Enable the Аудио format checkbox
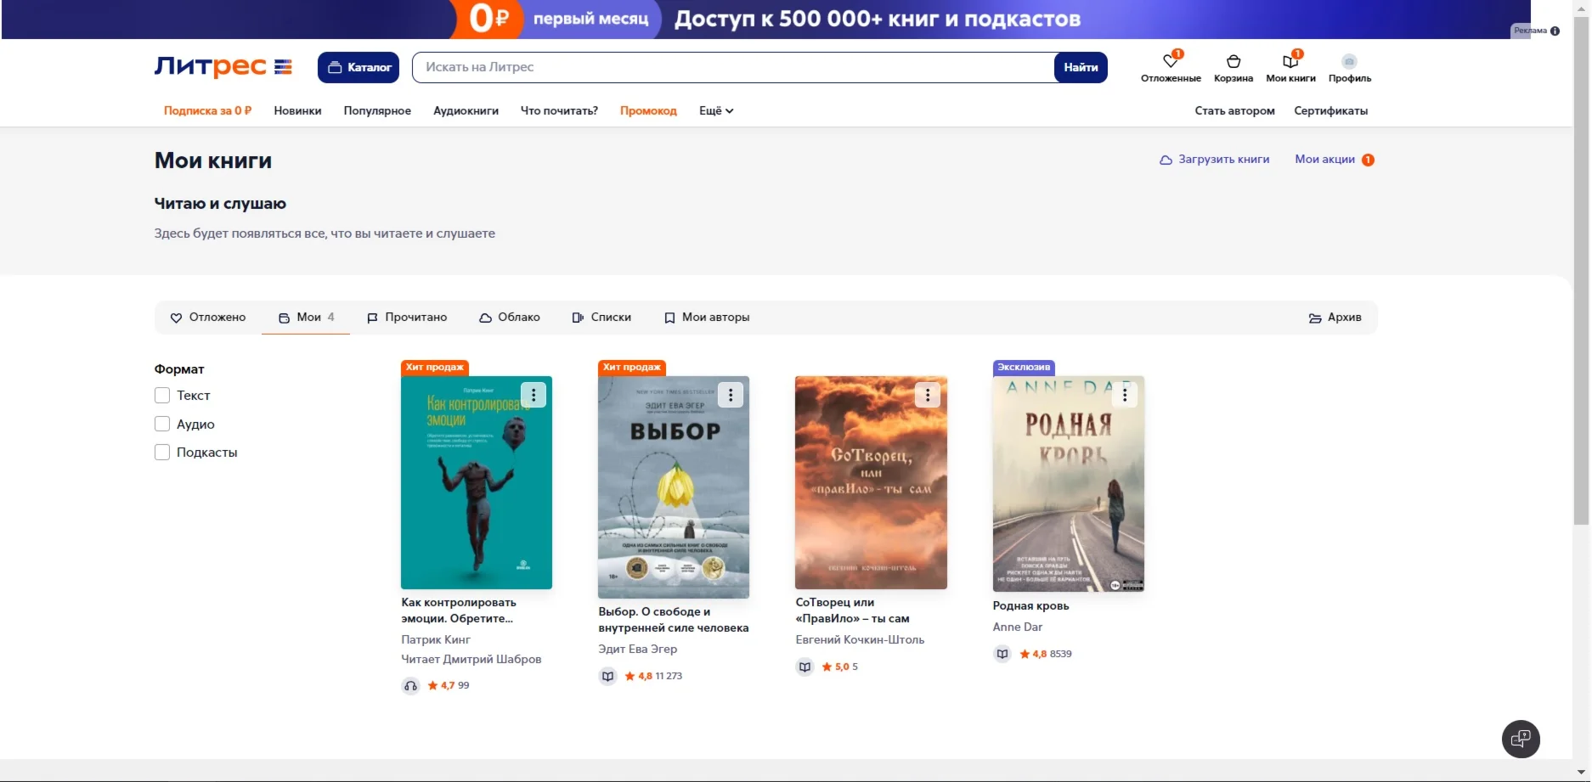The width and height of the screenshot is (1592, 782). click(162, 425)
